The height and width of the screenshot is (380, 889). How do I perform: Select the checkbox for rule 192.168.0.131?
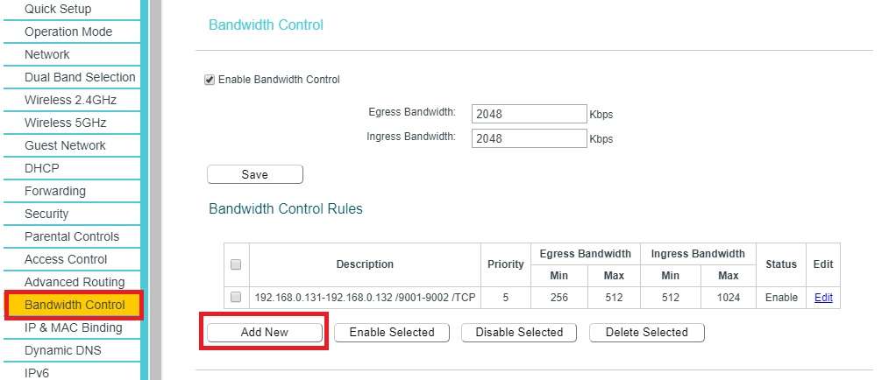(x=236, y=298)
